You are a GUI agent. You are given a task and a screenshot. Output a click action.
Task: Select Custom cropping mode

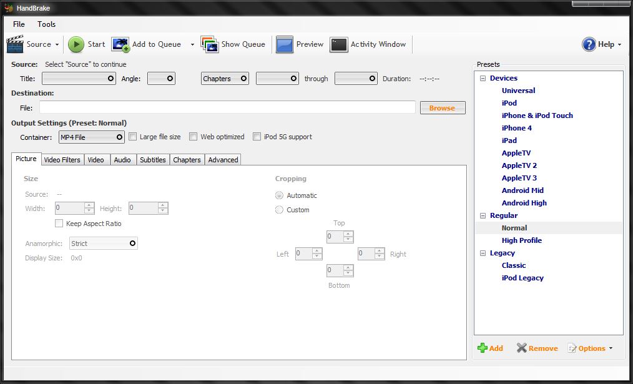pyautogui.click(x=278, y=210)
